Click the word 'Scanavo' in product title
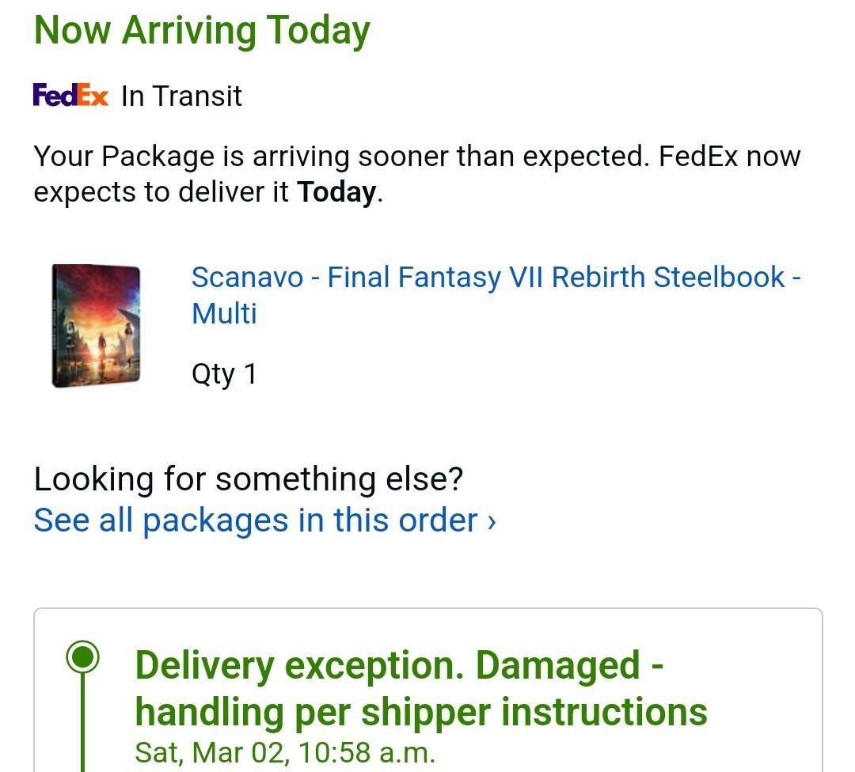Screen dimensions: 855x772 point(247,278)
